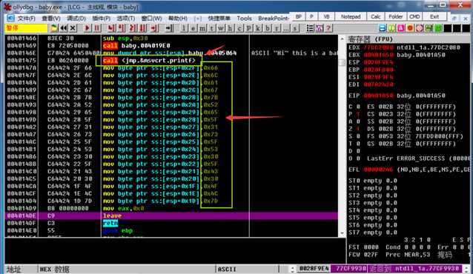Select the call baby.004019E0 row
Screen dimensions: 473x274
[x=171, y=46]
